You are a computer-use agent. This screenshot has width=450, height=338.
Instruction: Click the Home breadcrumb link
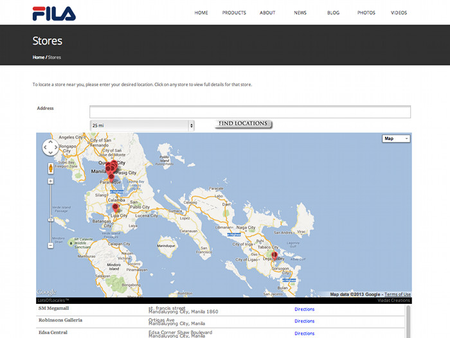pos(39,57)
